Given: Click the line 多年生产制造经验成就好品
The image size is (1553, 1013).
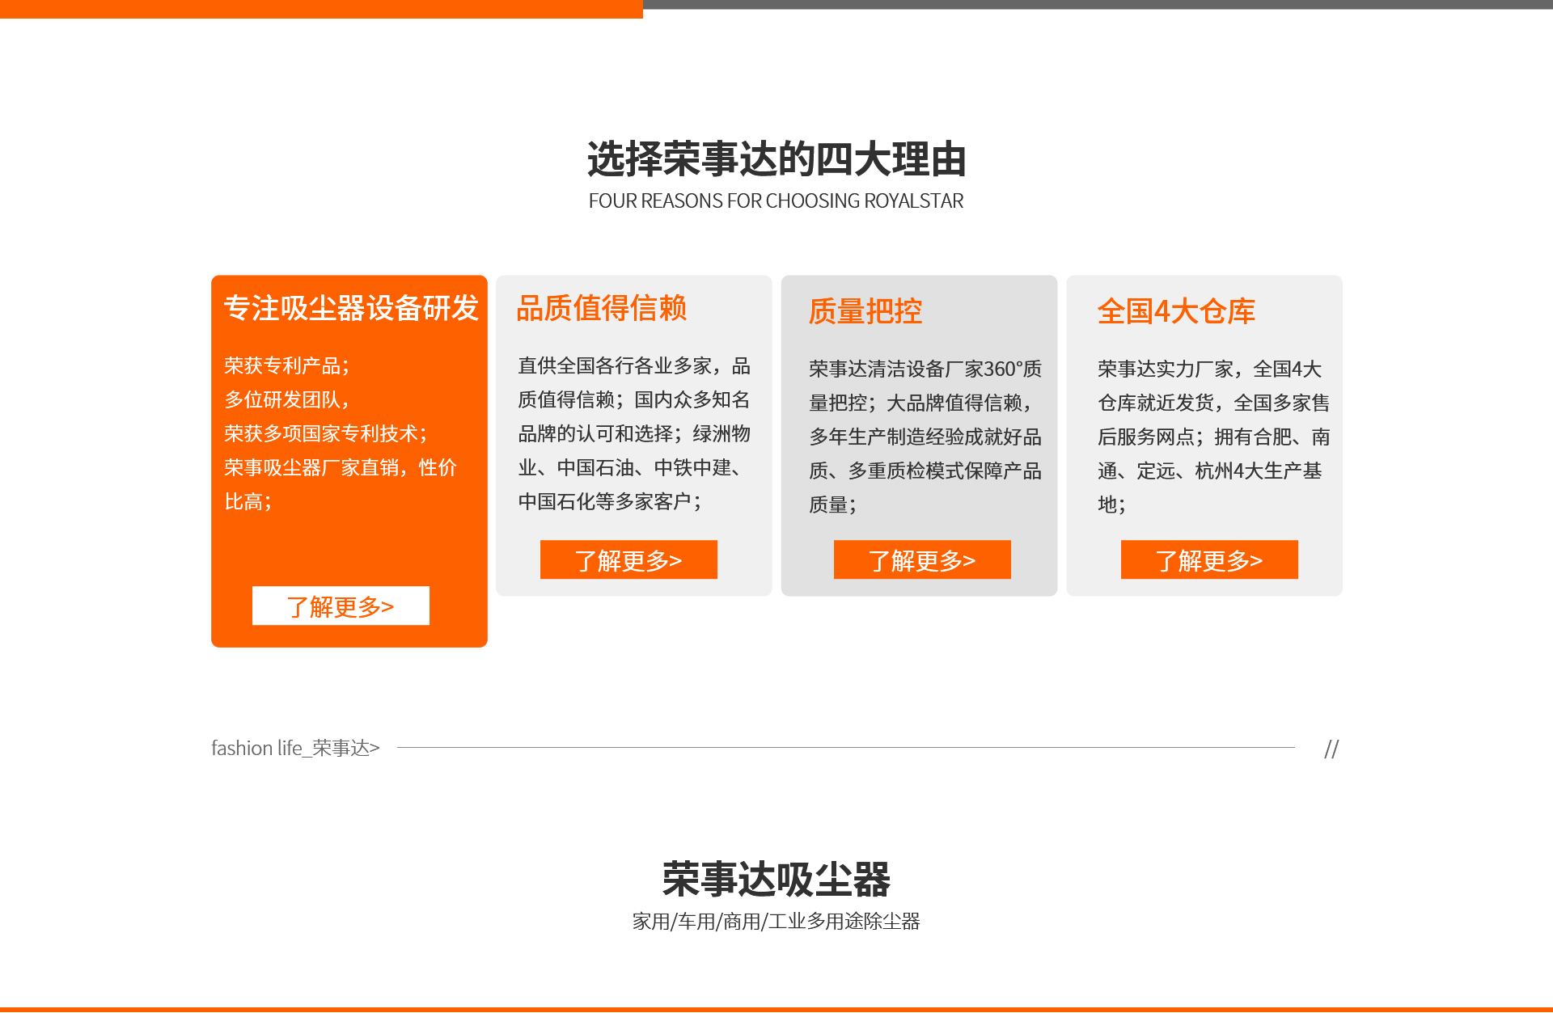Looking at the screenshot, I should point(925,437).
